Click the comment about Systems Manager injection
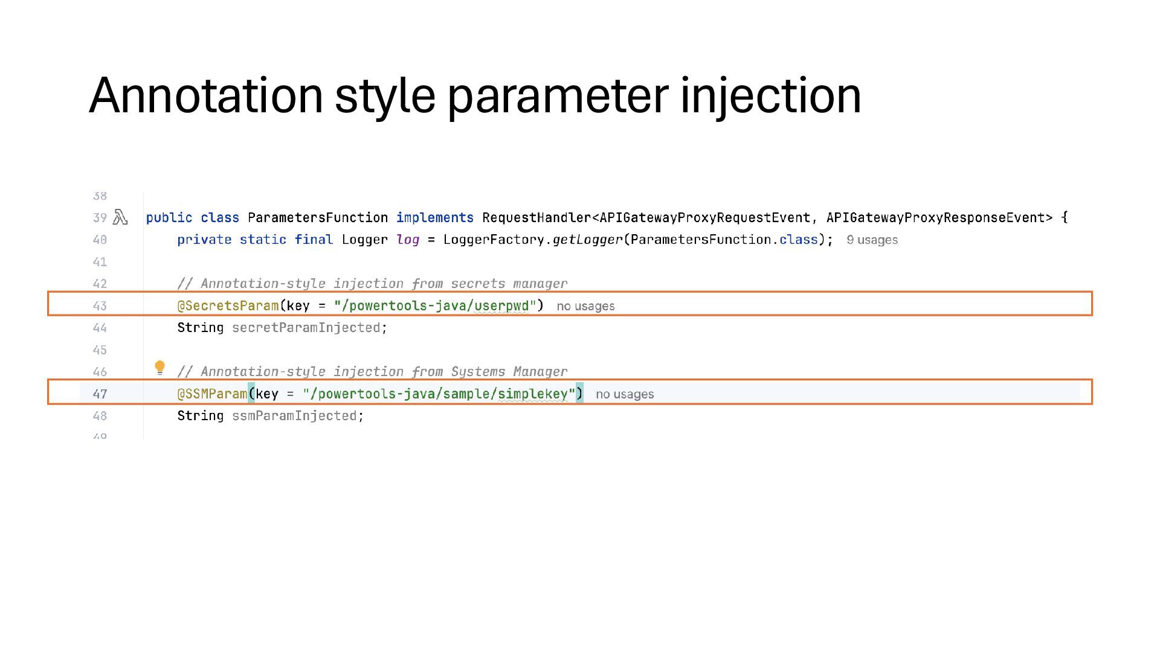The width and height of the screenshot is (1160, 652). pyautogui.click(x=372, y=371)
